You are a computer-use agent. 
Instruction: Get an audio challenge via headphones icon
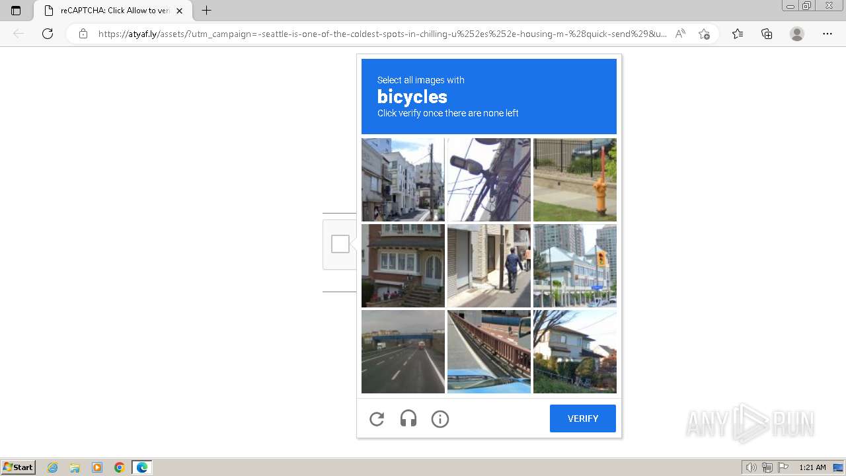[408, 418]
